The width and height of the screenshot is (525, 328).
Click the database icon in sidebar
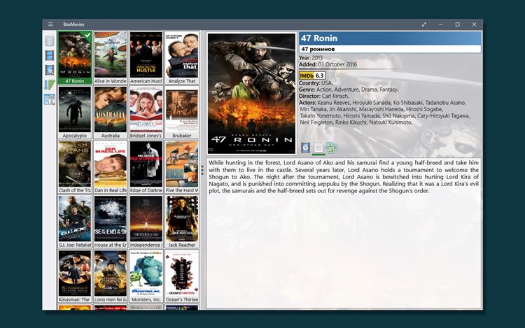[50, 41]
